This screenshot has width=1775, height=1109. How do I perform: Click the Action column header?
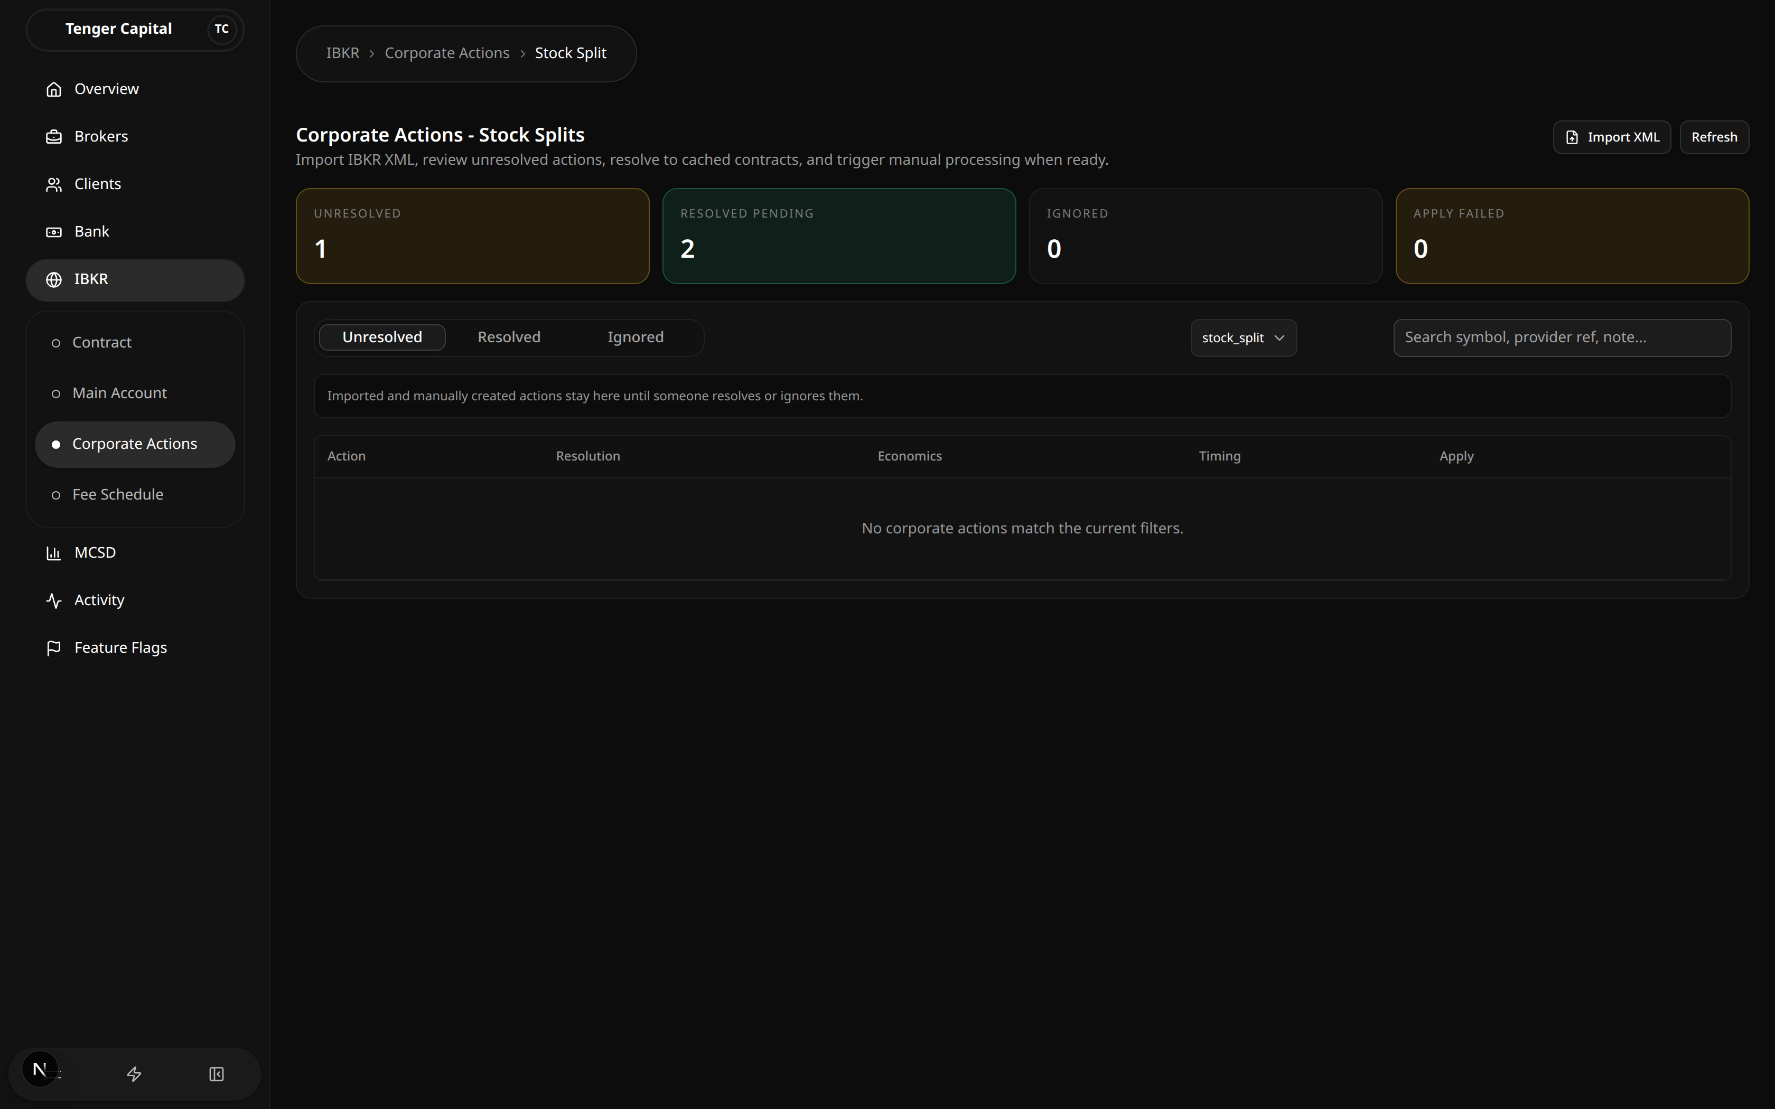[346, 456]
